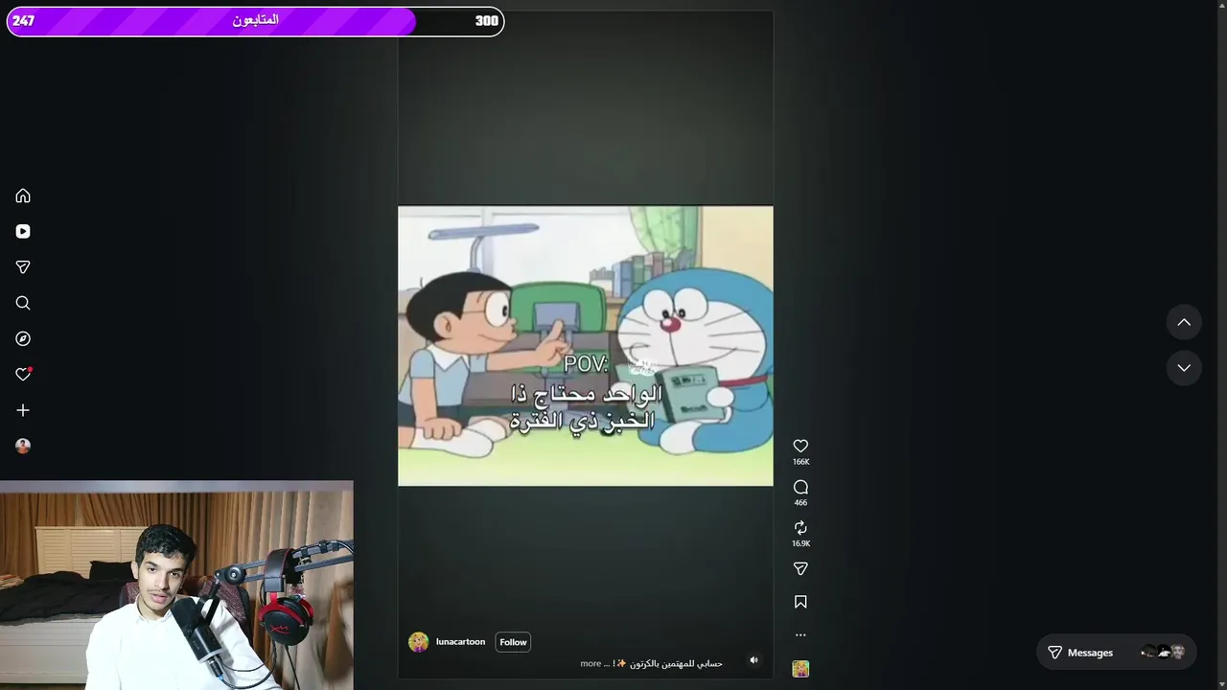Open lunacartoon profile picture
The width and height of the screenshot is (1227, 690).
418,642
